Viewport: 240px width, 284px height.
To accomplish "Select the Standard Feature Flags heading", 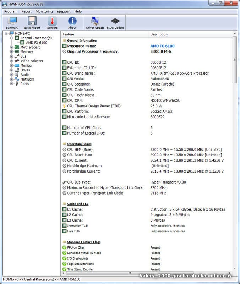I will pos(84,242).
